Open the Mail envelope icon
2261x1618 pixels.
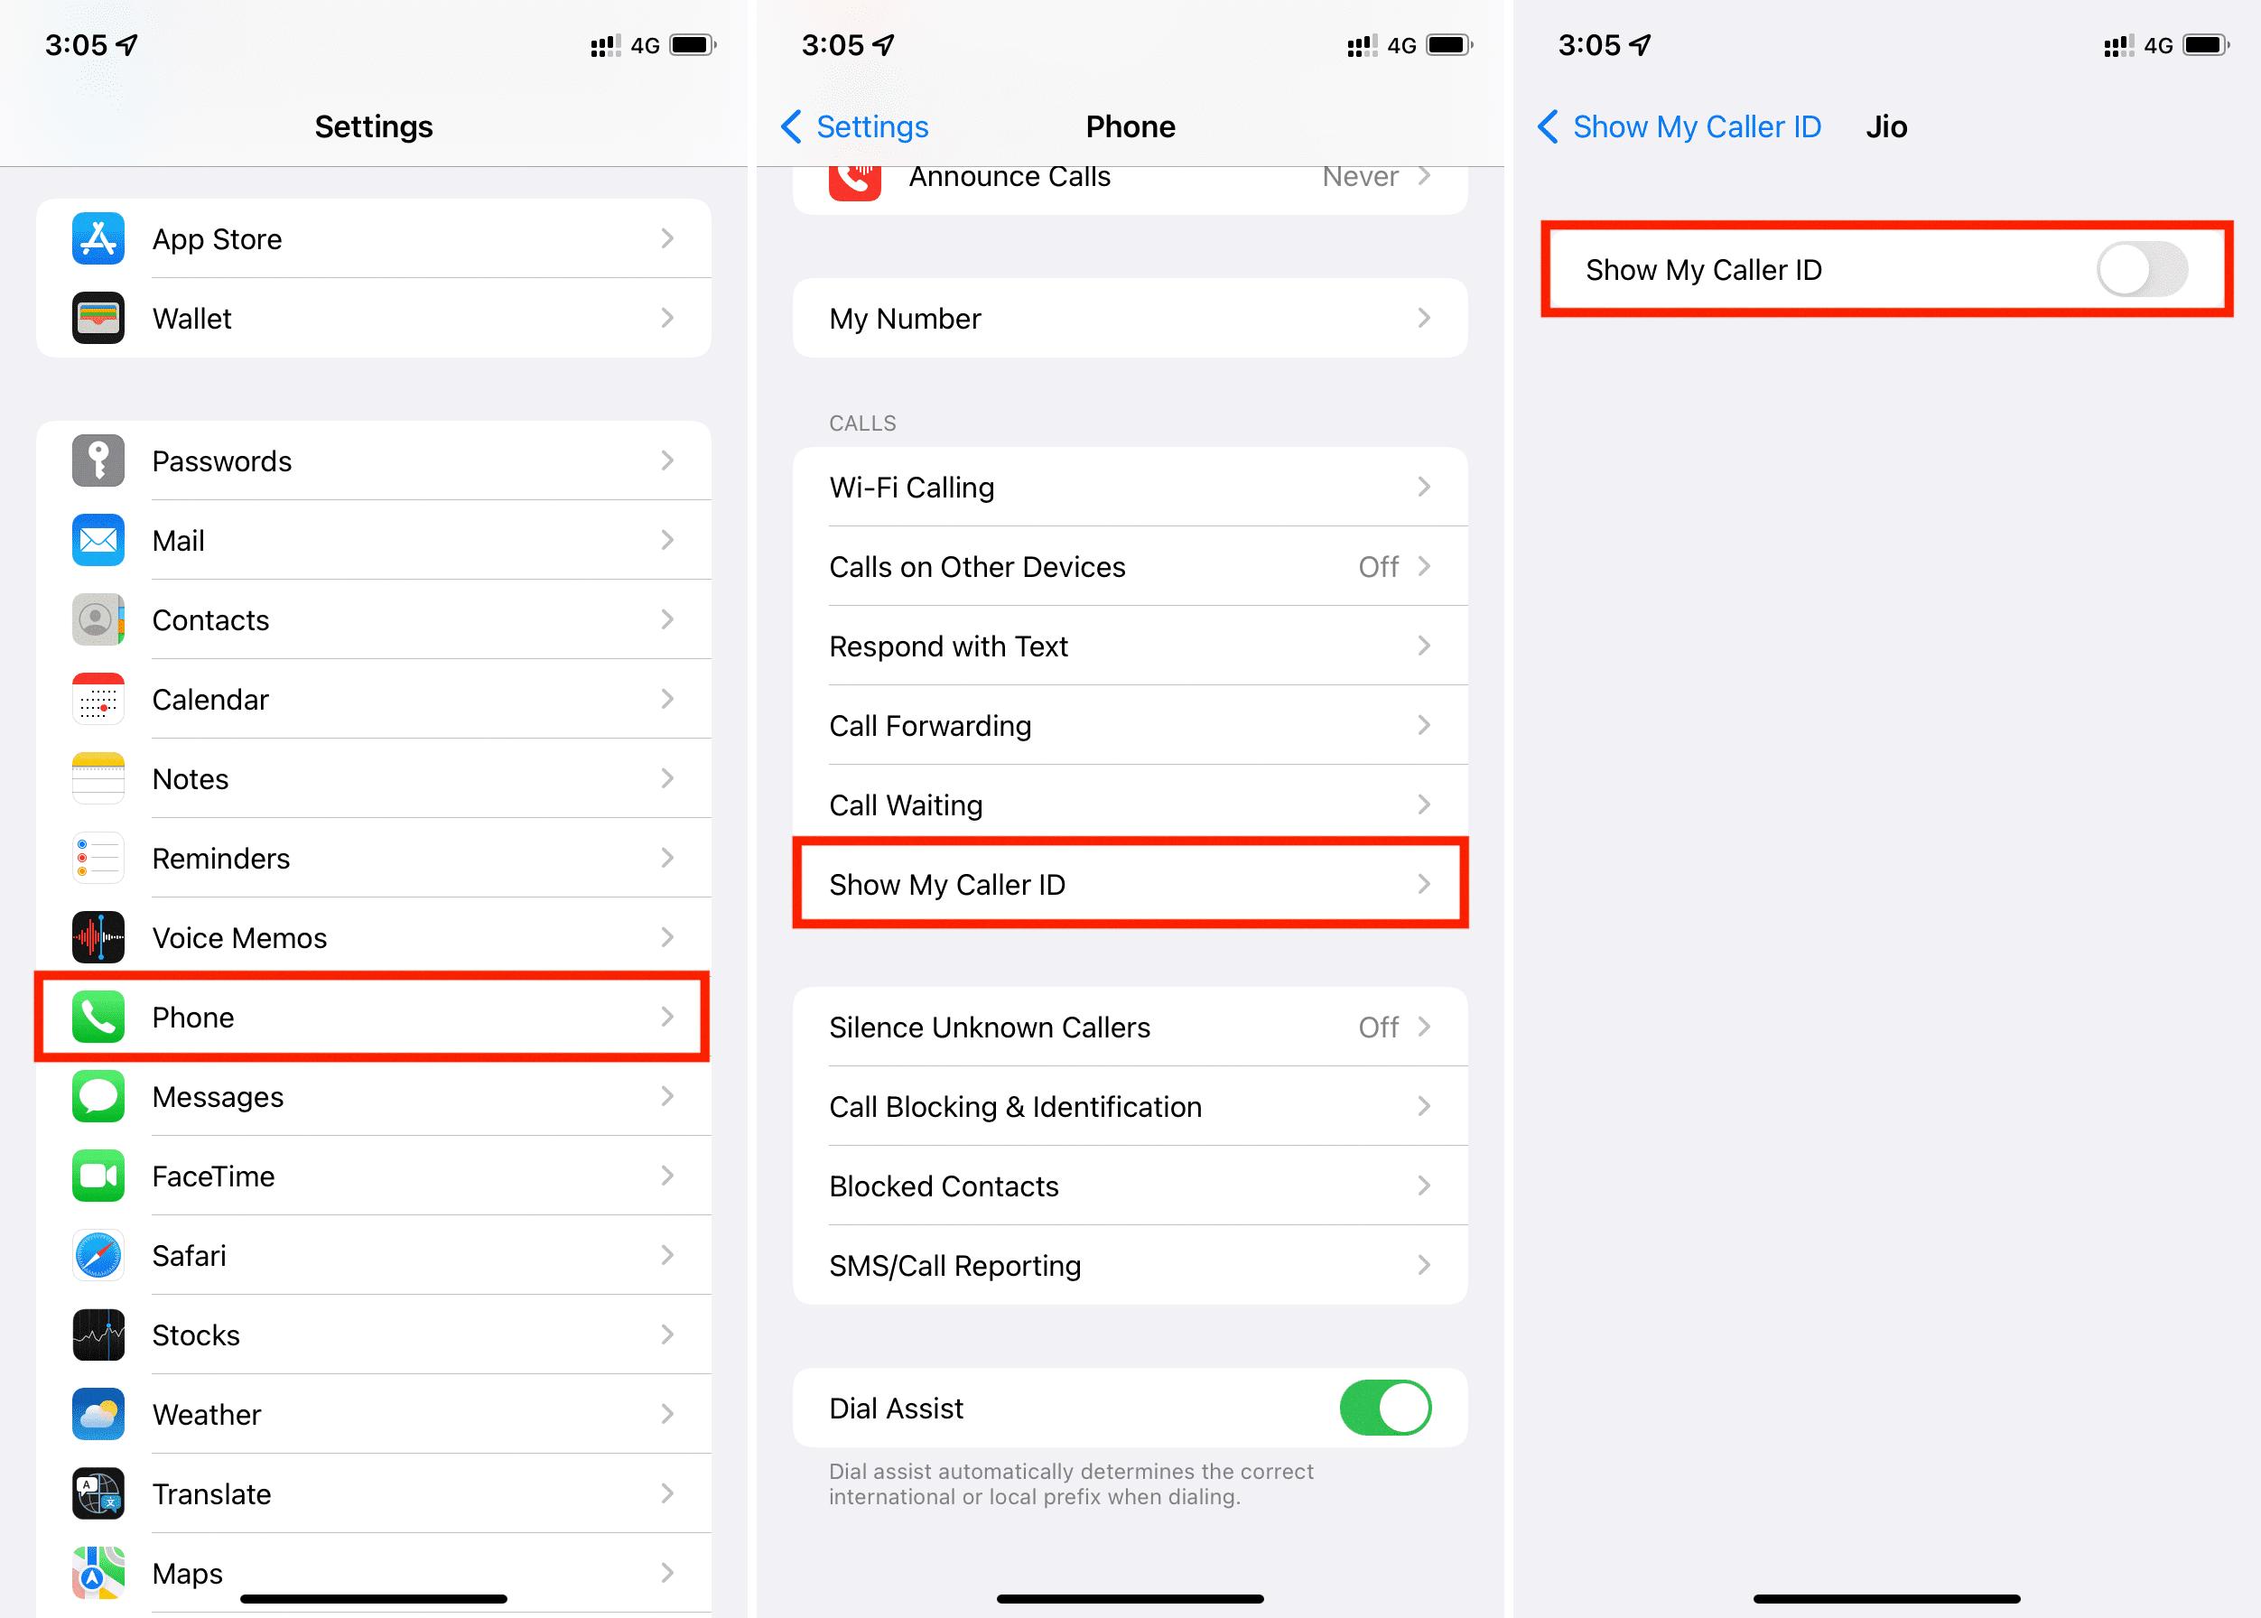click(x=98, y=540)
